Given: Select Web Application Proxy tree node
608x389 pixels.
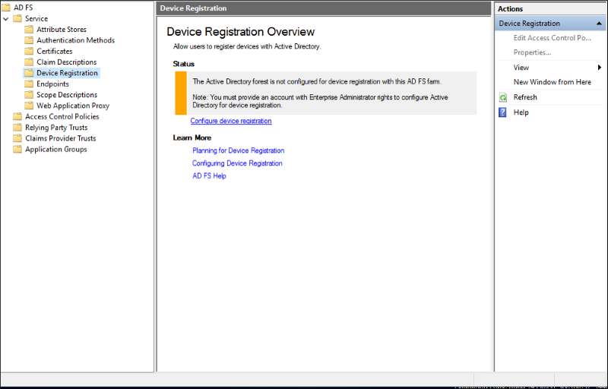Looking at the screenshot, I should (x=72, y=106).
